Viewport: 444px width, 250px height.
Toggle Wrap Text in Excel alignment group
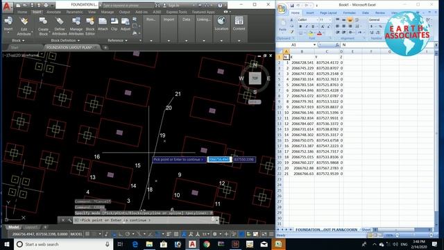click(357, 20)
